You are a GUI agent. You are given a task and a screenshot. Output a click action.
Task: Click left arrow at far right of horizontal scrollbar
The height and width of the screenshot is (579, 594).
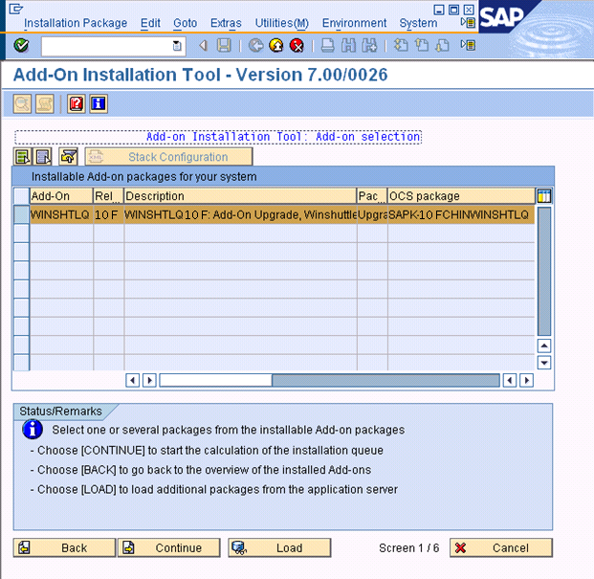coord(510,380)
